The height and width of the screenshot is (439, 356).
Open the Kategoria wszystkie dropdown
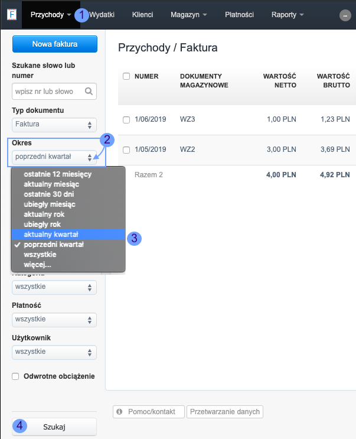tap(54, 287)
